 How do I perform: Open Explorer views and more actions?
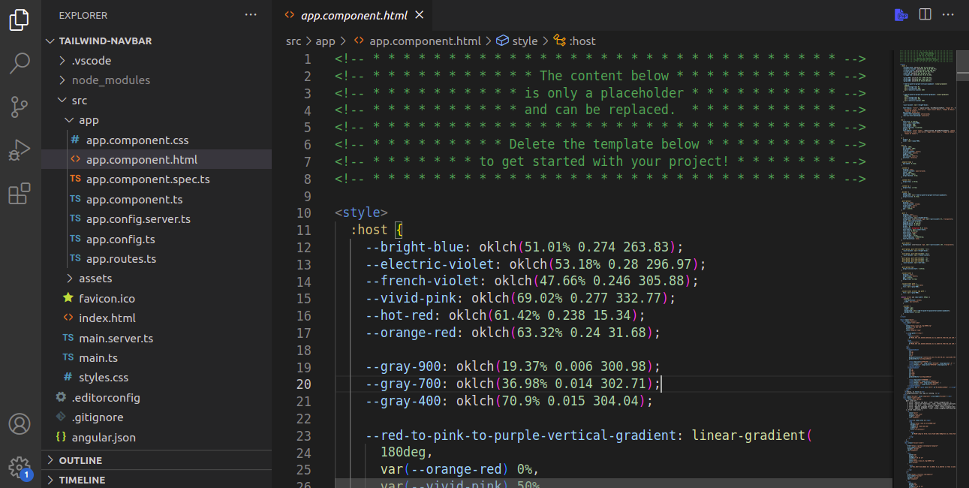tap(251, 15)
